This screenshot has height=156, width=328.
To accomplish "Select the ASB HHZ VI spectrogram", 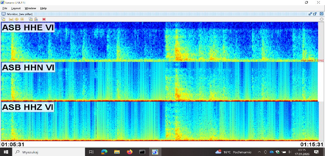I will tap(159, 121).
